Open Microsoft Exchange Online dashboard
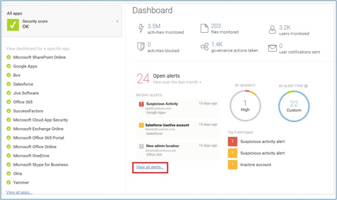The width and height of the screenshot is (337, 200). click(x=38, y=129)
